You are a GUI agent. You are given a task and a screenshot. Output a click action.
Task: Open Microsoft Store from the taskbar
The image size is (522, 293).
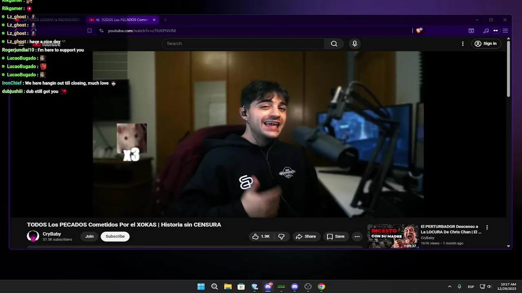(241, 286)
